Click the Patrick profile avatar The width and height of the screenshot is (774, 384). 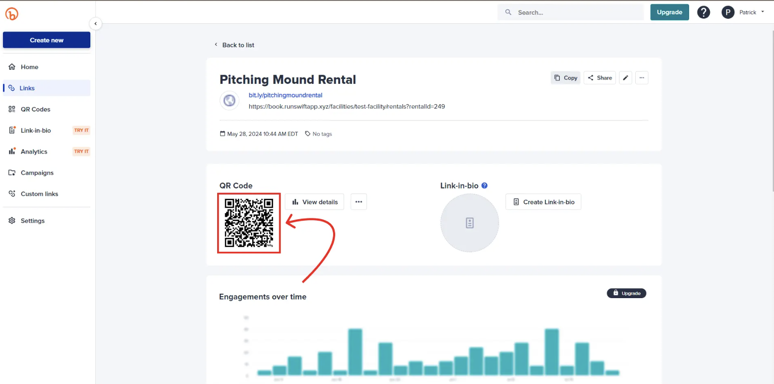728,12
